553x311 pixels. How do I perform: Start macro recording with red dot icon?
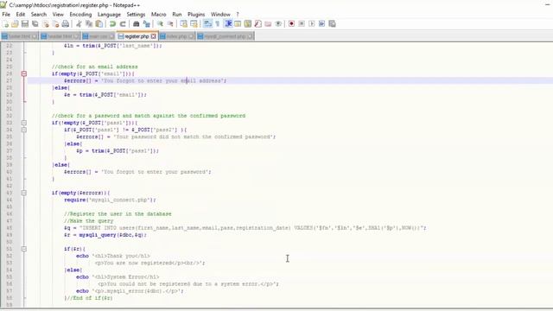tap(291, 24)
